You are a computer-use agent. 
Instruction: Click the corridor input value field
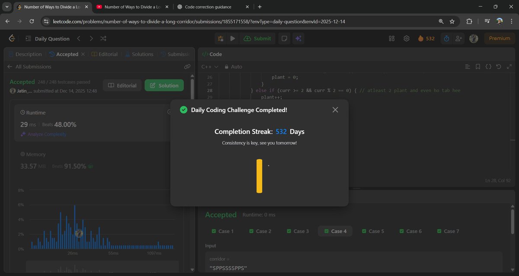(353, 263)
